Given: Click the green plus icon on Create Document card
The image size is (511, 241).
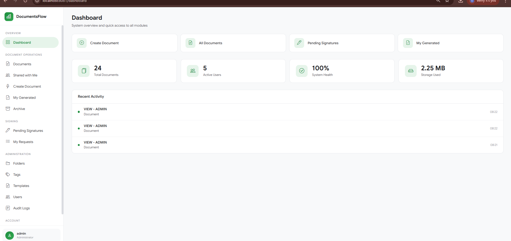Looking at the screenshot, I should pos(82,43).
